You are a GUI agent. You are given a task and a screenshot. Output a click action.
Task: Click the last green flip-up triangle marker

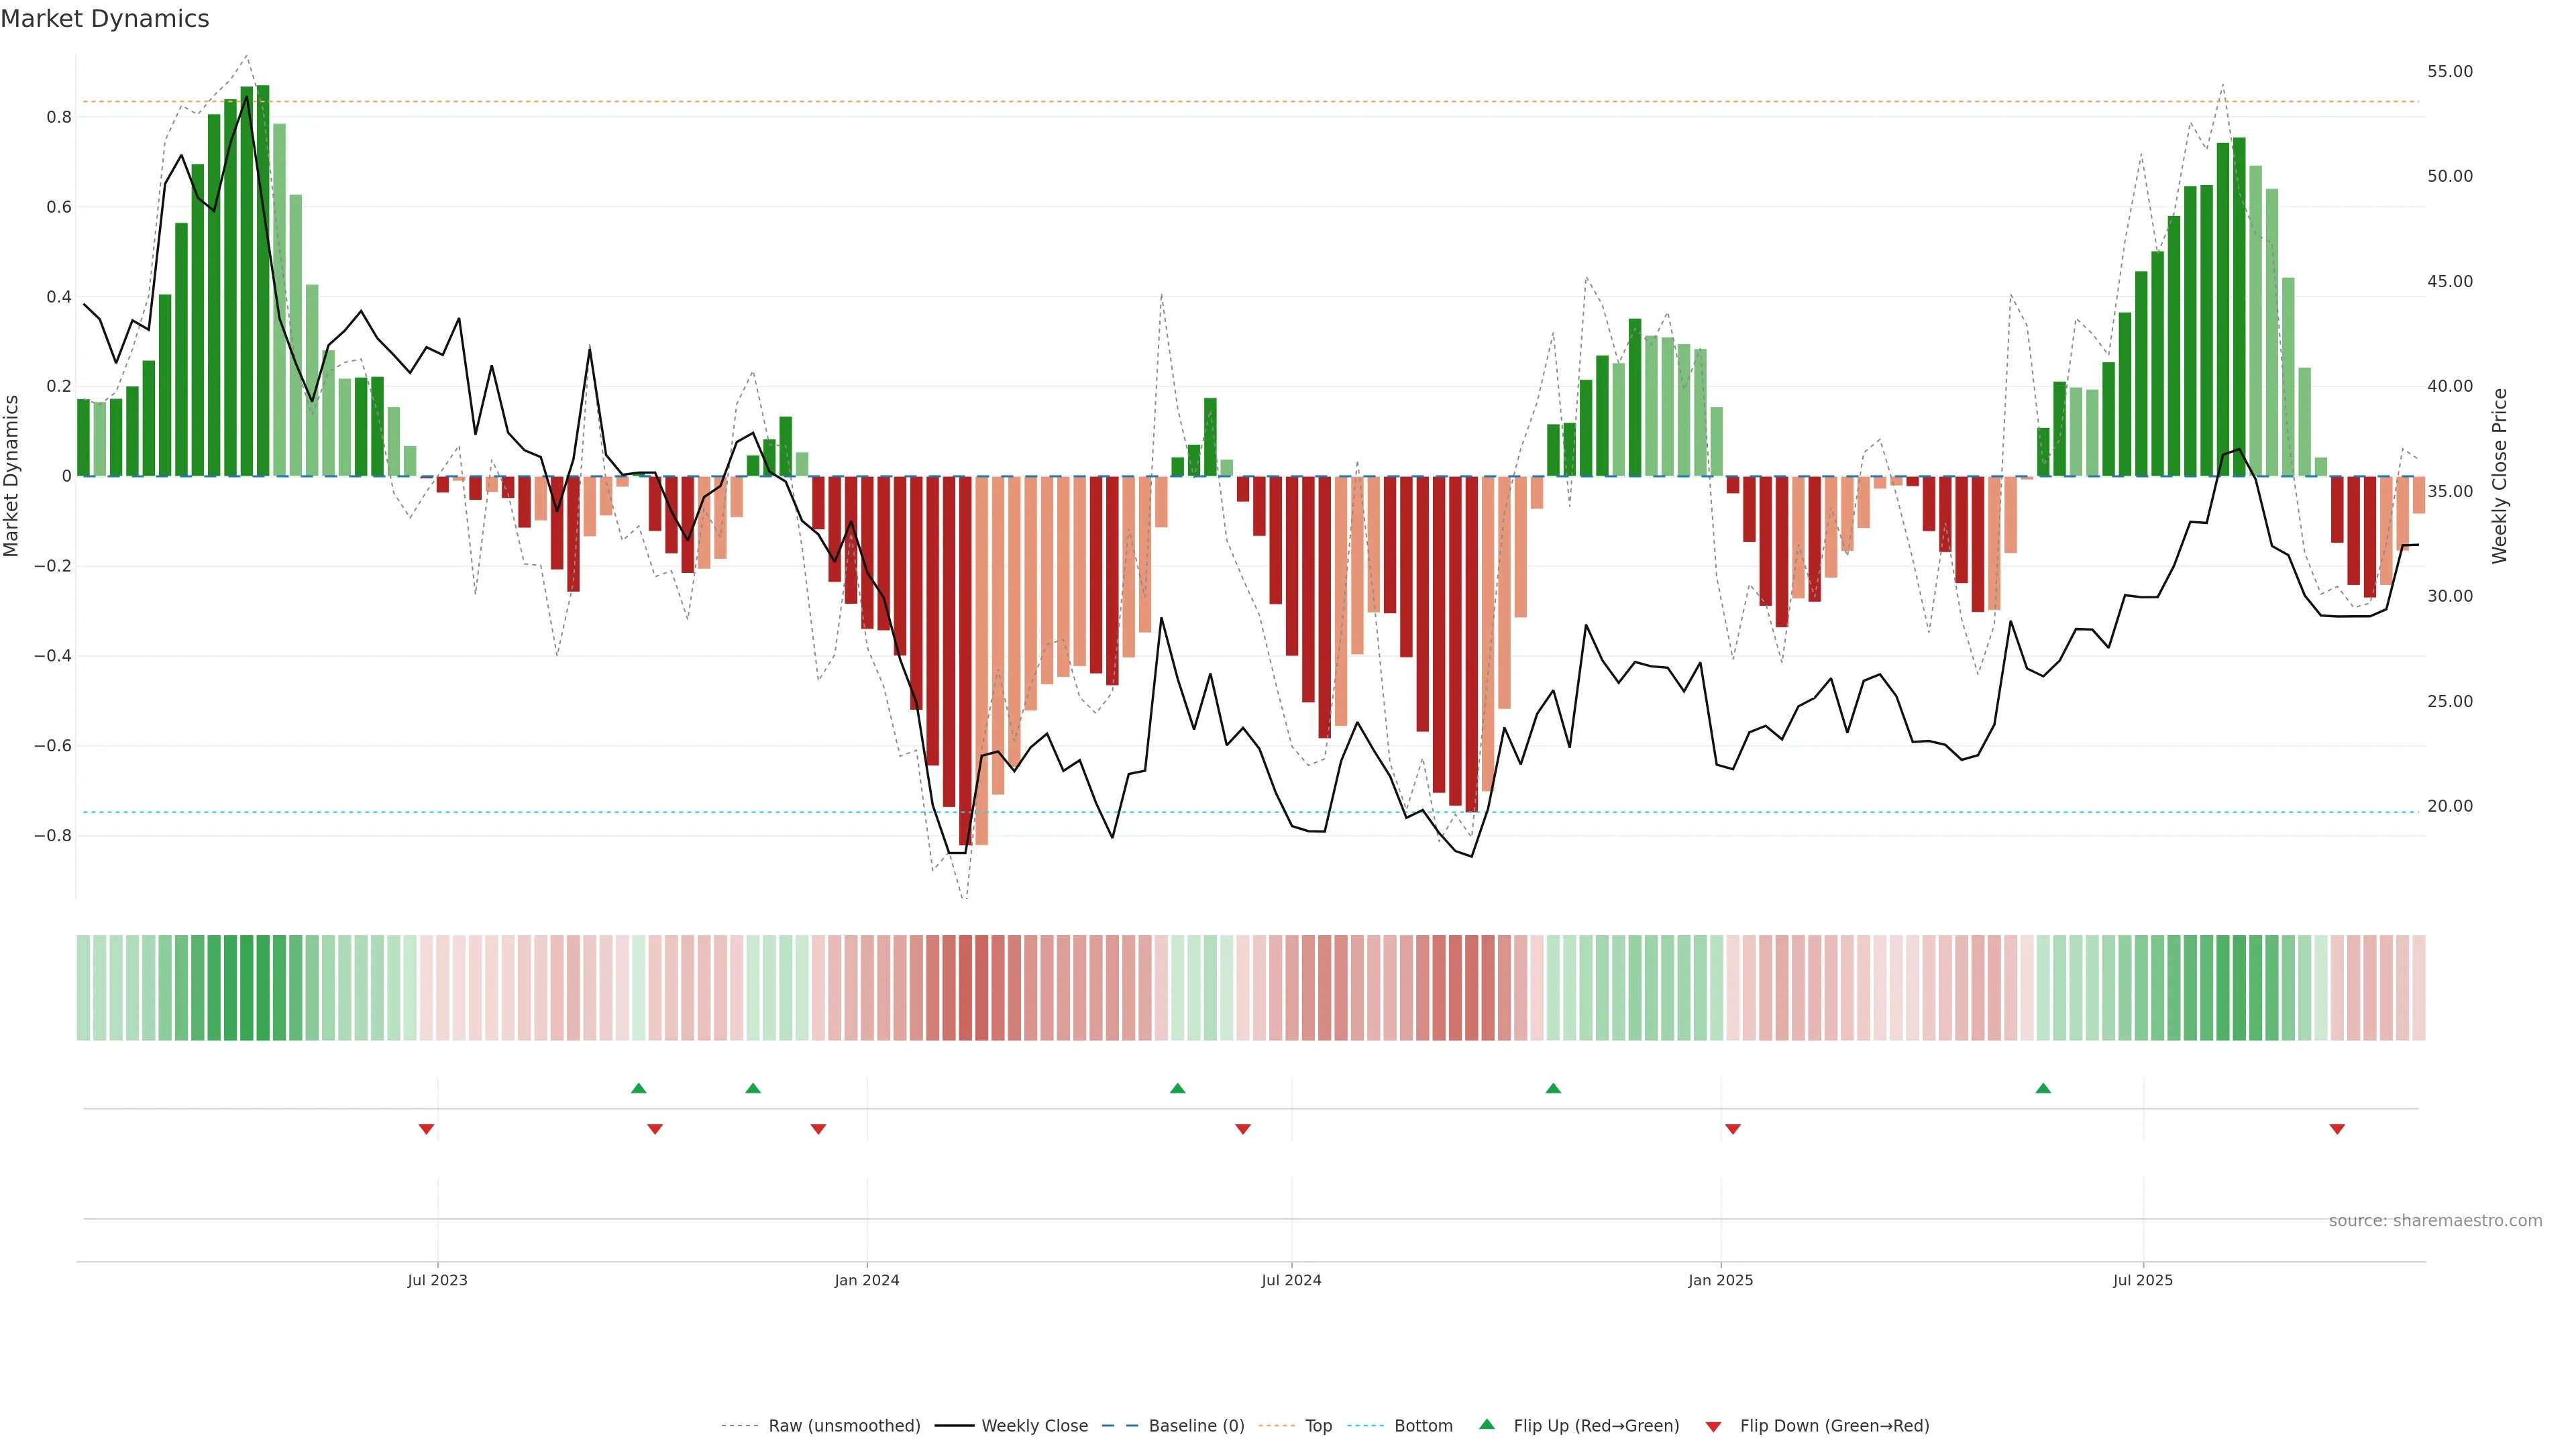pos(2043,1088)
